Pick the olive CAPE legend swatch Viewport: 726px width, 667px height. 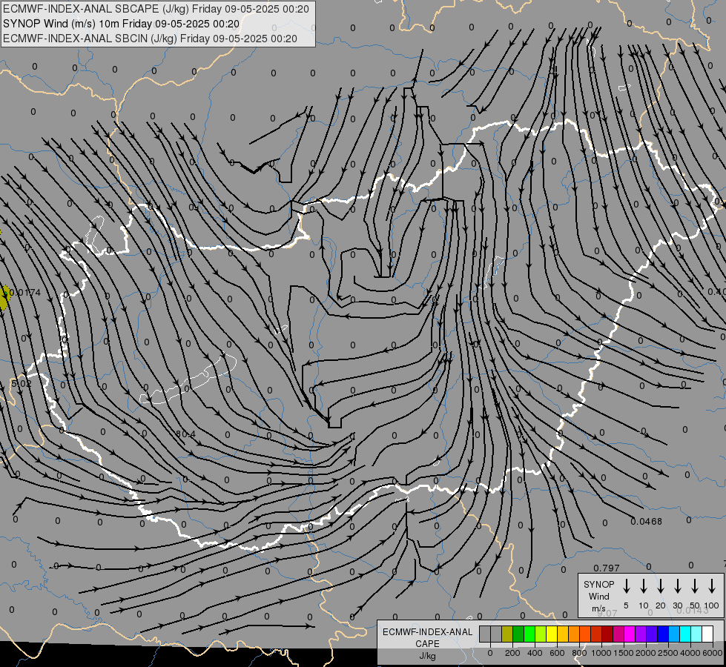point(507,634)
